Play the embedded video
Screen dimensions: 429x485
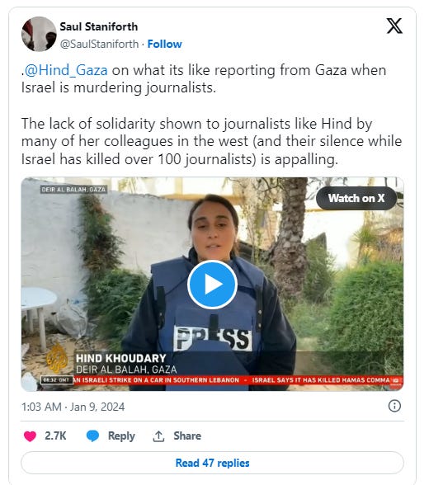(212, 285)
